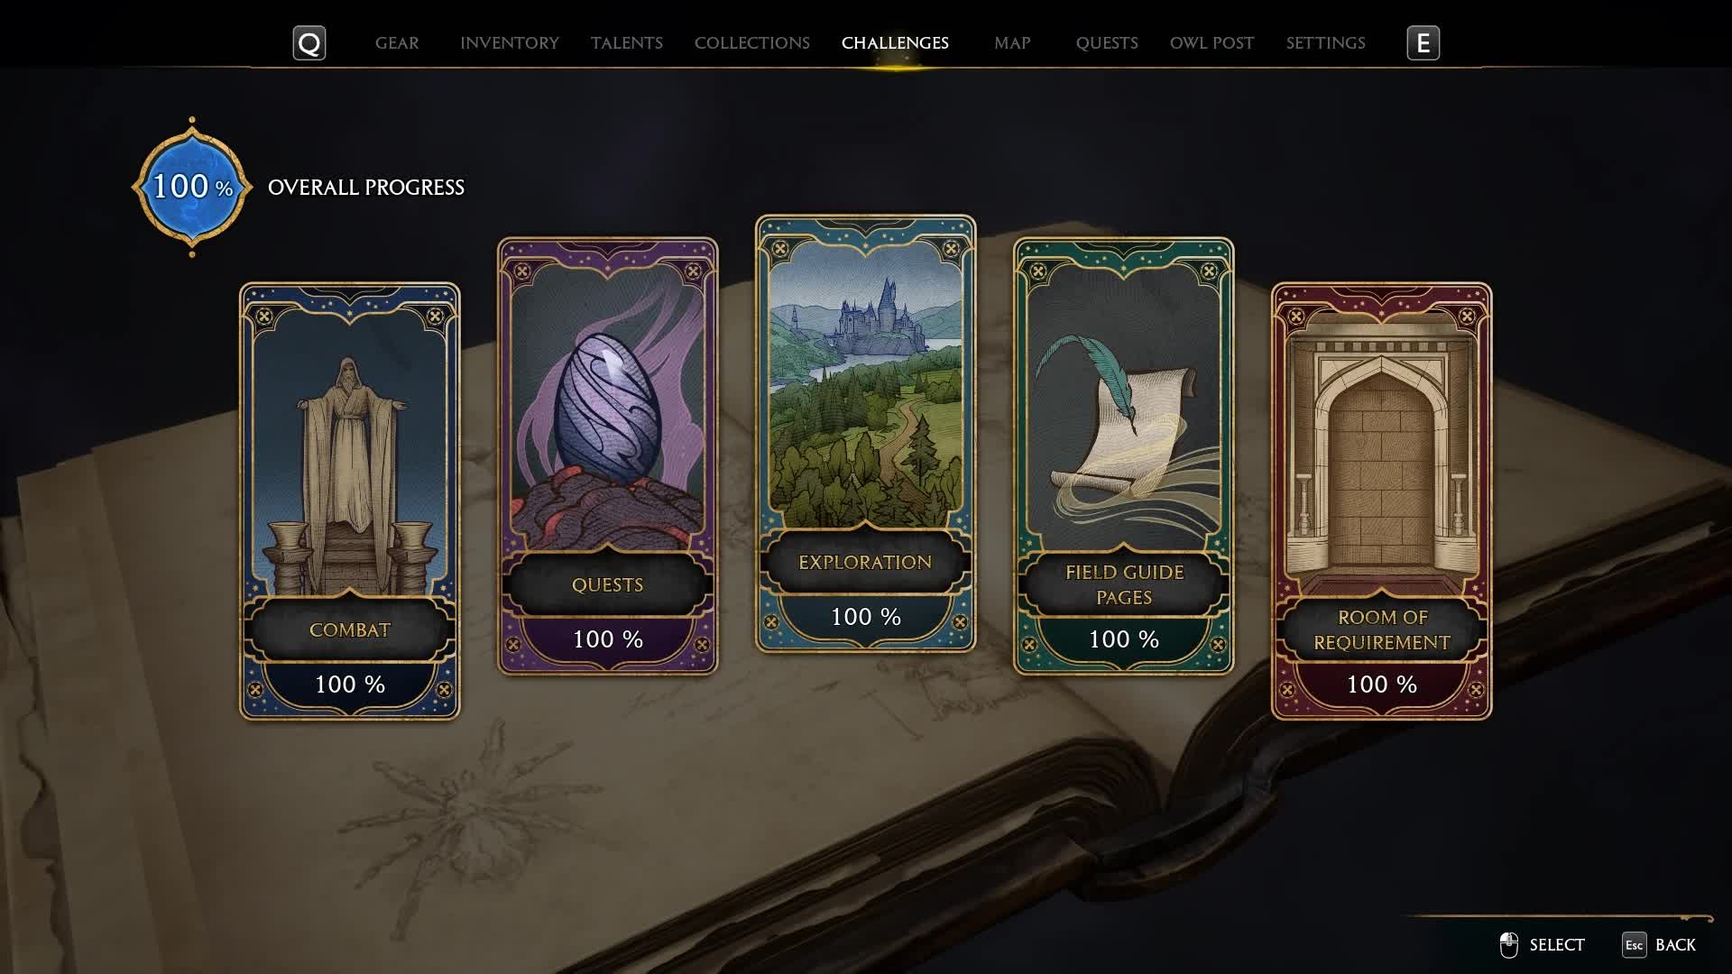Click the overall progress 100% badge
1732x974 pixels.
click(x=192, y=188)
